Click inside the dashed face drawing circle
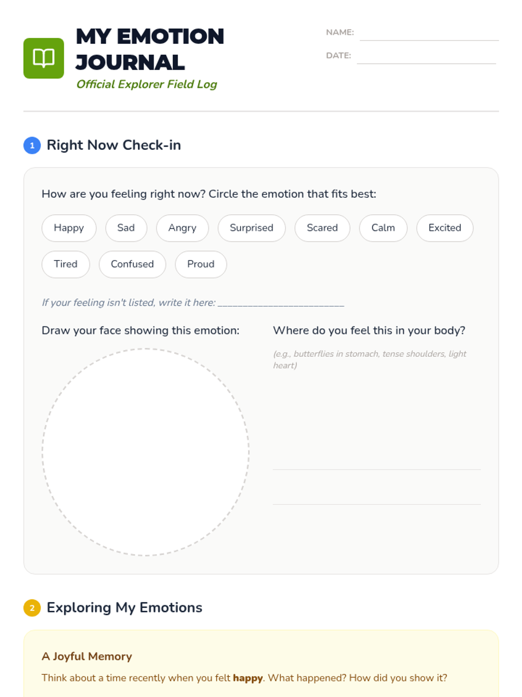Screen dimensions: 522x697 click(x=146, y=452)
